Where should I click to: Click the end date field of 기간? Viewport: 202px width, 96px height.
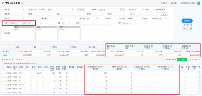click(27, 23)
